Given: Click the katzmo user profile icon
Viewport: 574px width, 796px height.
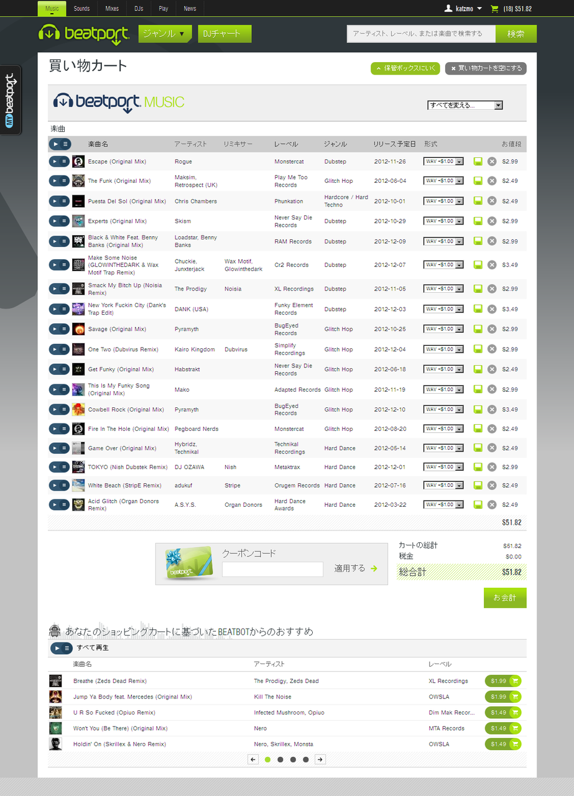Looking at the screenshot, I should (x=448, y=9).
